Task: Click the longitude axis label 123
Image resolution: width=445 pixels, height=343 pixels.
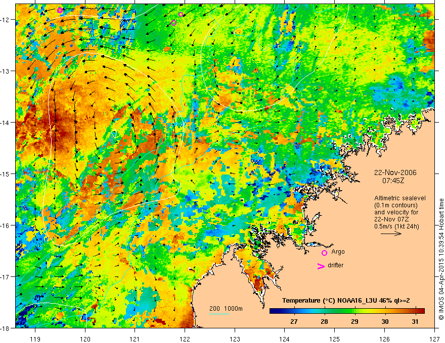Action: click(x=235, y=339)
